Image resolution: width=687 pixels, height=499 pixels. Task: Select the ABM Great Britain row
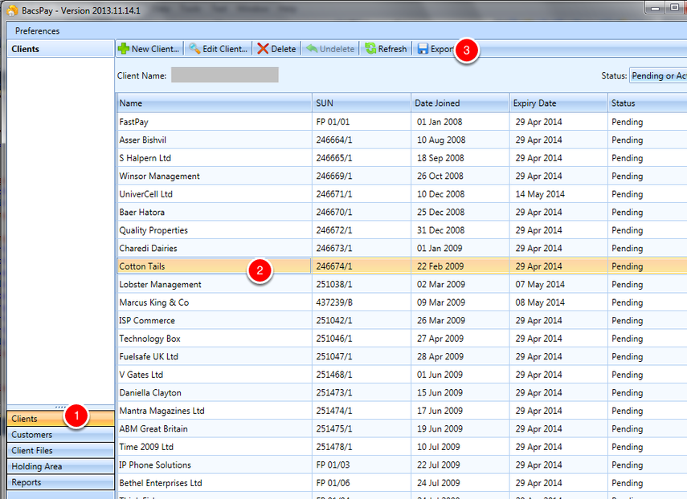402,428
